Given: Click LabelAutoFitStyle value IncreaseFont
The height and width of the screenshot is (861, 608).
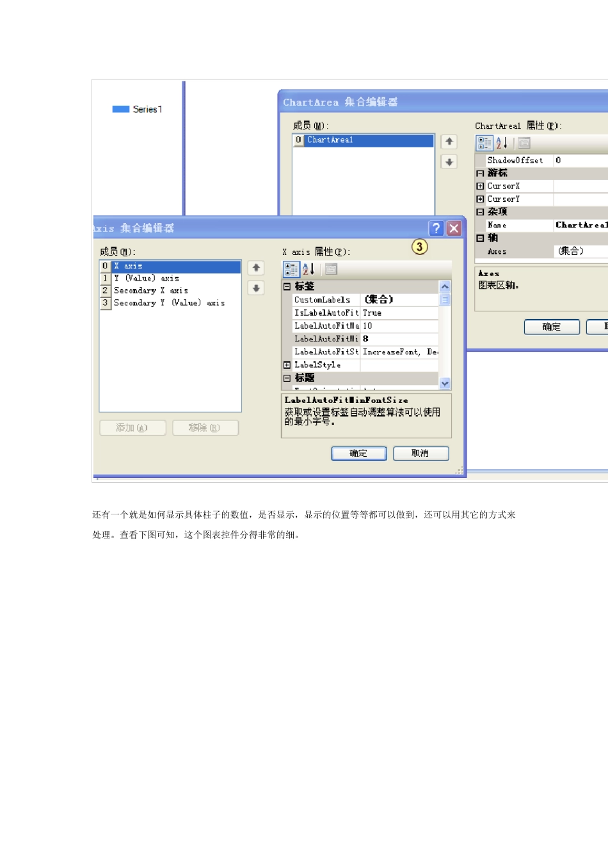Looking at the screenshot, I should [x=399, y=352].
